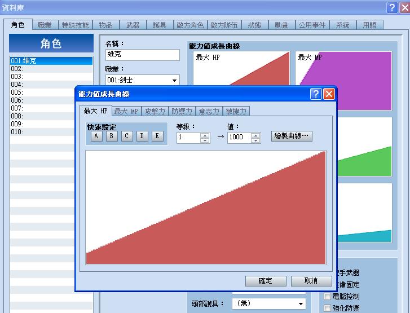The width and height of the screenshot is (410, 313).
Task: Open the 動畫 tab in database window
Action: [281, 25]
